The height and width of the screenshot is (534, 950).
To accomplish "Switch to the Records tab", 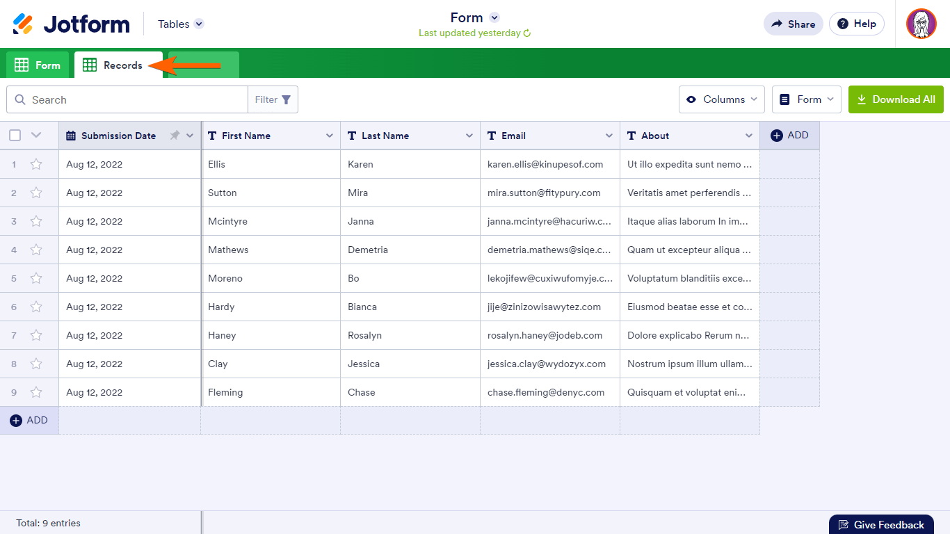I will click(x=118, y=65).
